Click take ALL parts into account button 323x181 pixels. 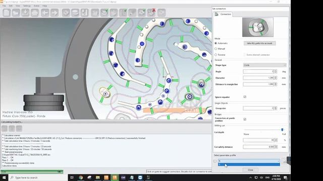click(x=259, y=43)
